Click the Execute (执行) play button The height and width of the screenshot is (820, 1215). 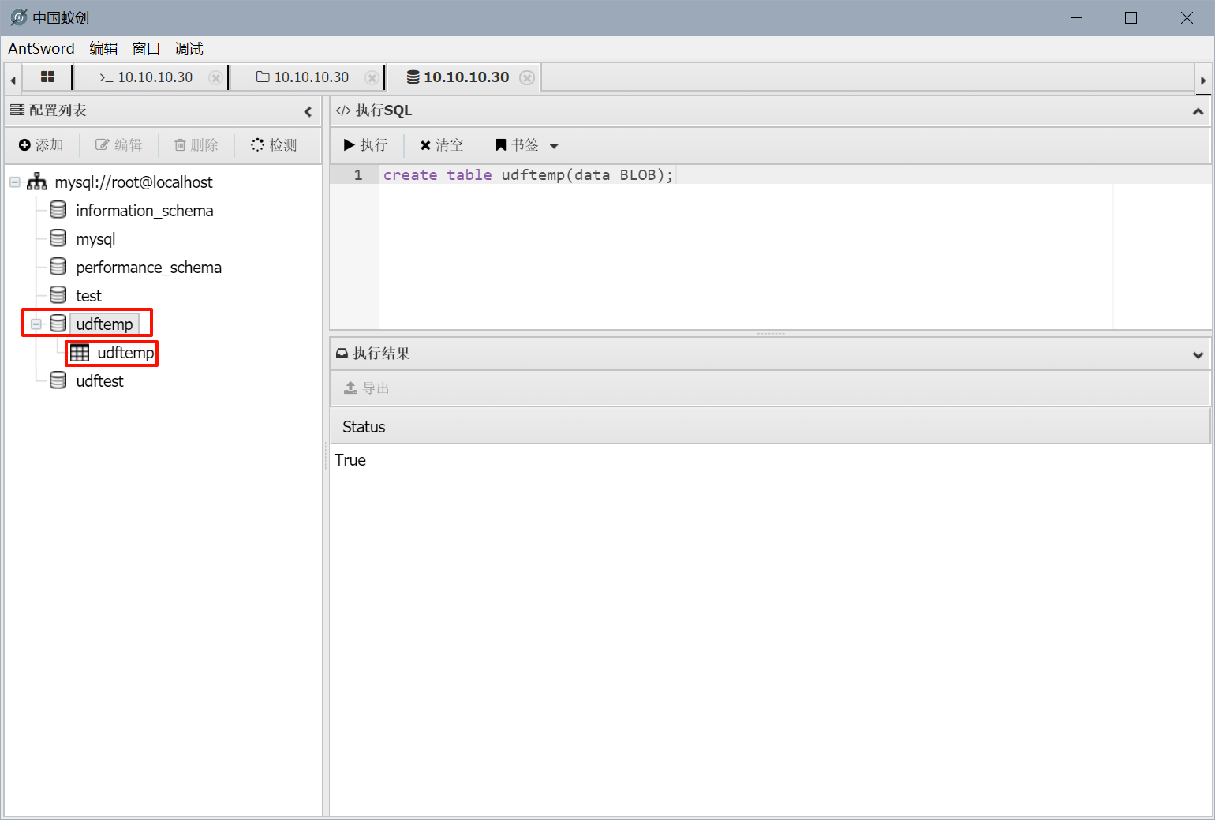[365, 145]
